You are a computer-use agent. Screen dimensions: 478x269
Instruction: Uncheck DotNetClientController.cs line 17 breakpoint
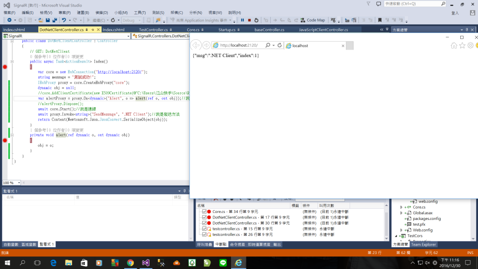(x=204, y=217)
